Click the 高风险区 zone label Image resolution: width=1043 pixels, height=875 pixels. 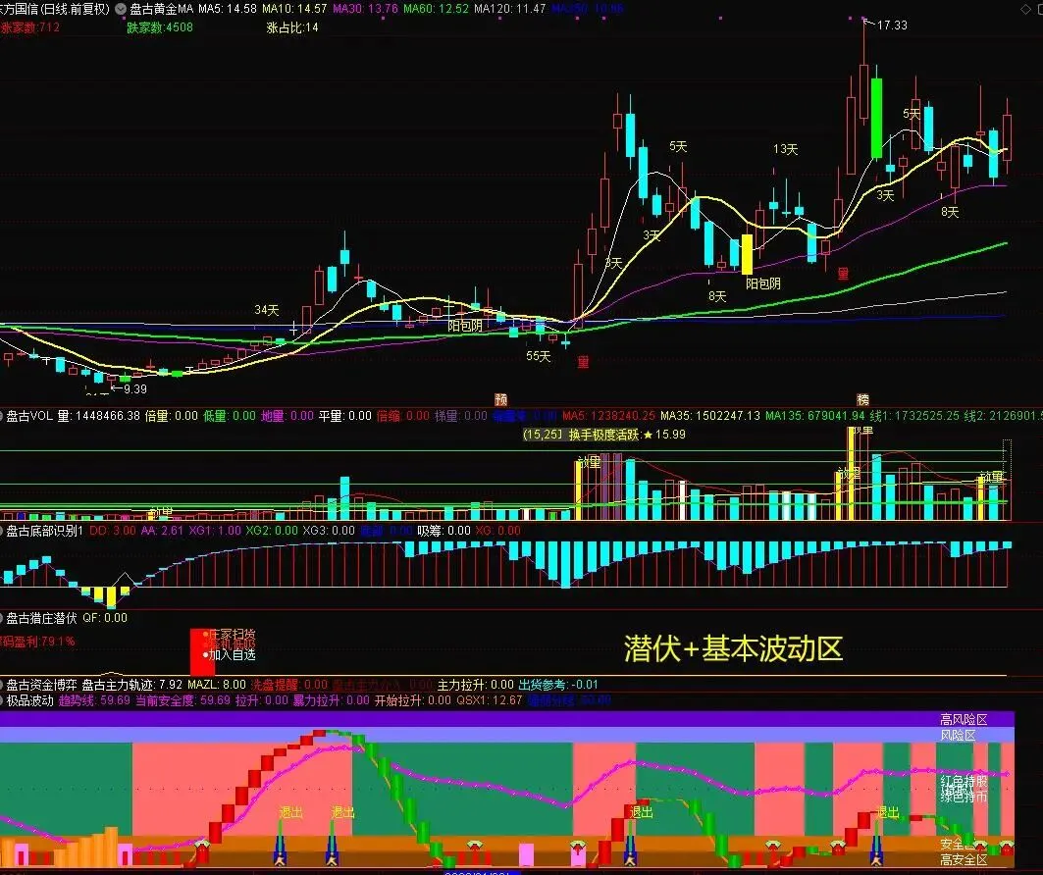point(964,719)
